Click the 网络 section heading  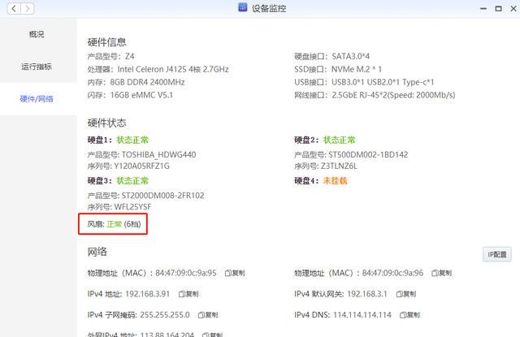point(97,252)
